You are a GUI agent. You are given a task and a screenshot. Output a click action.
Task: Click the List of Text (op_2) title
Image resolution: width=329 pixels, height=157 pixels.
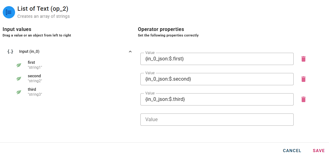(43, 9)
